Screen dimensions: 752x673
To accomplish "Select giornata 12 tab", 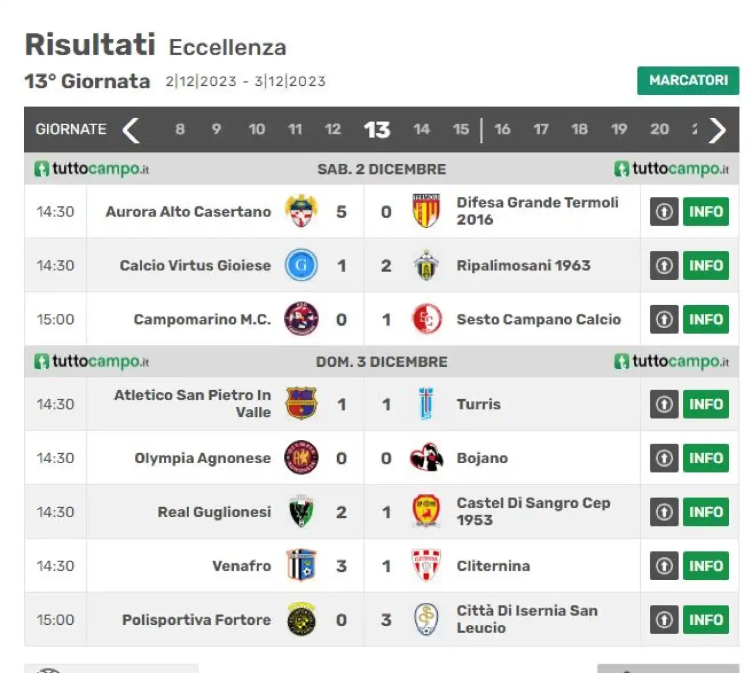I will point(333,129).
